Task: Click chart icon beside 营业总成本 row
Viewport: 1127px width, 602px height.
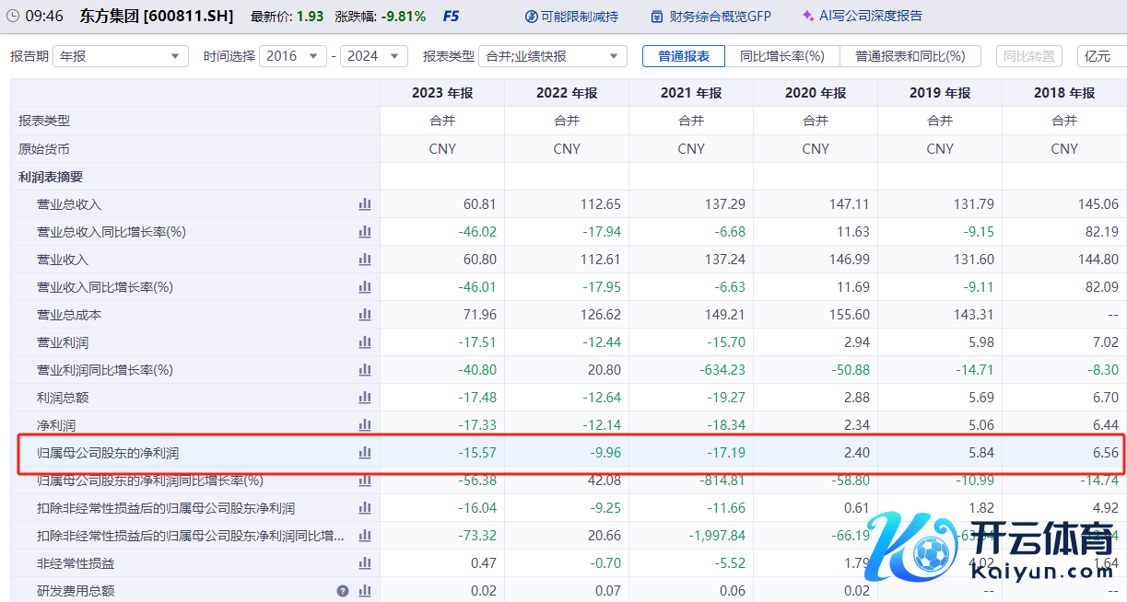Action: pyautogui.click(x=365, y=315)
